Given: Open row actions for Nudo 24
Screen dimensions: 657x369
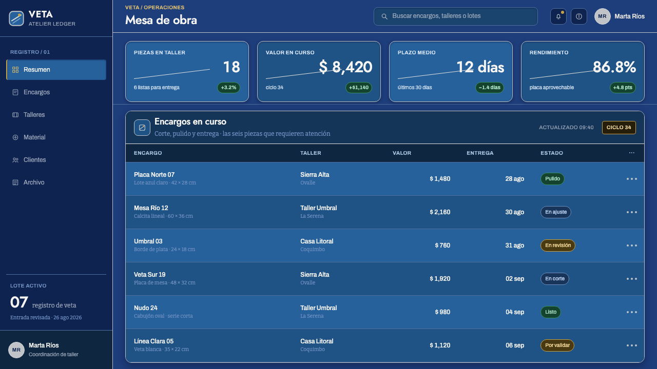Looking at the screenshot, I should pos(632,312).
